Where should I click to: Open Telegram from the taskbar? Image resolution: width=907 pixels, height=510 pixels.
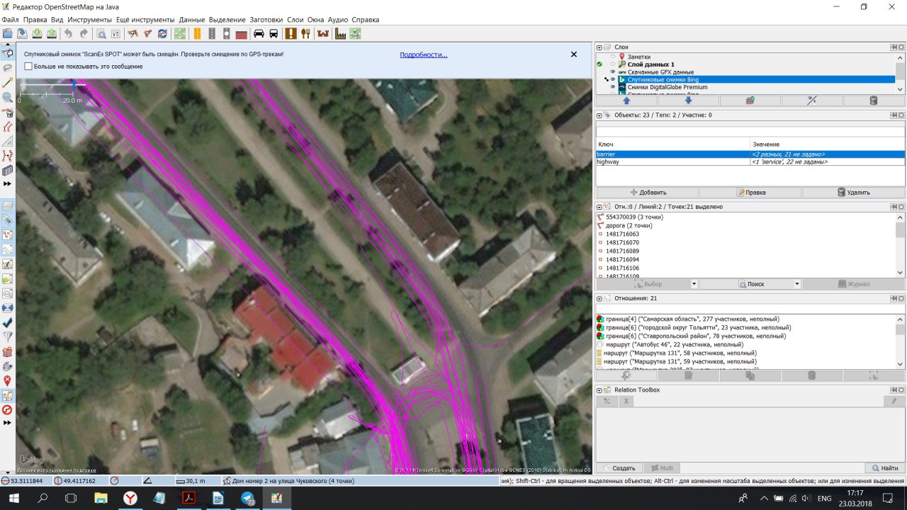248,499
